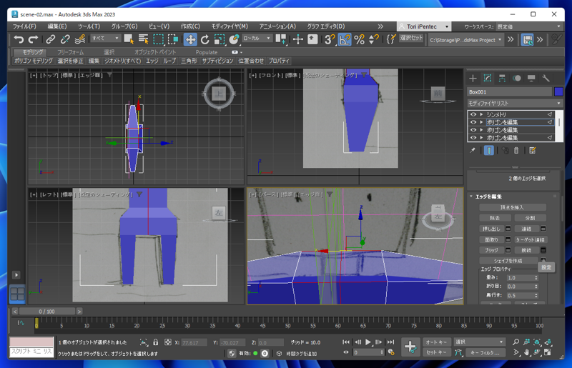Open the ワークスペース workspace dropdown
Image resolution: width=572 pixels, height=368 pixels.
pyautogui.click(x=528, y=26)
